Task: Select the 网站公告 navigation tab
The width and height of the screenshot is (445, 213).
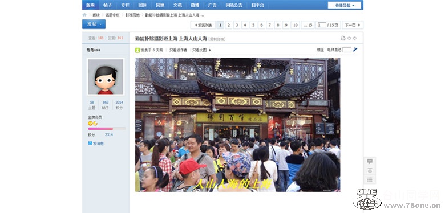Action: (x=234, y=5)
